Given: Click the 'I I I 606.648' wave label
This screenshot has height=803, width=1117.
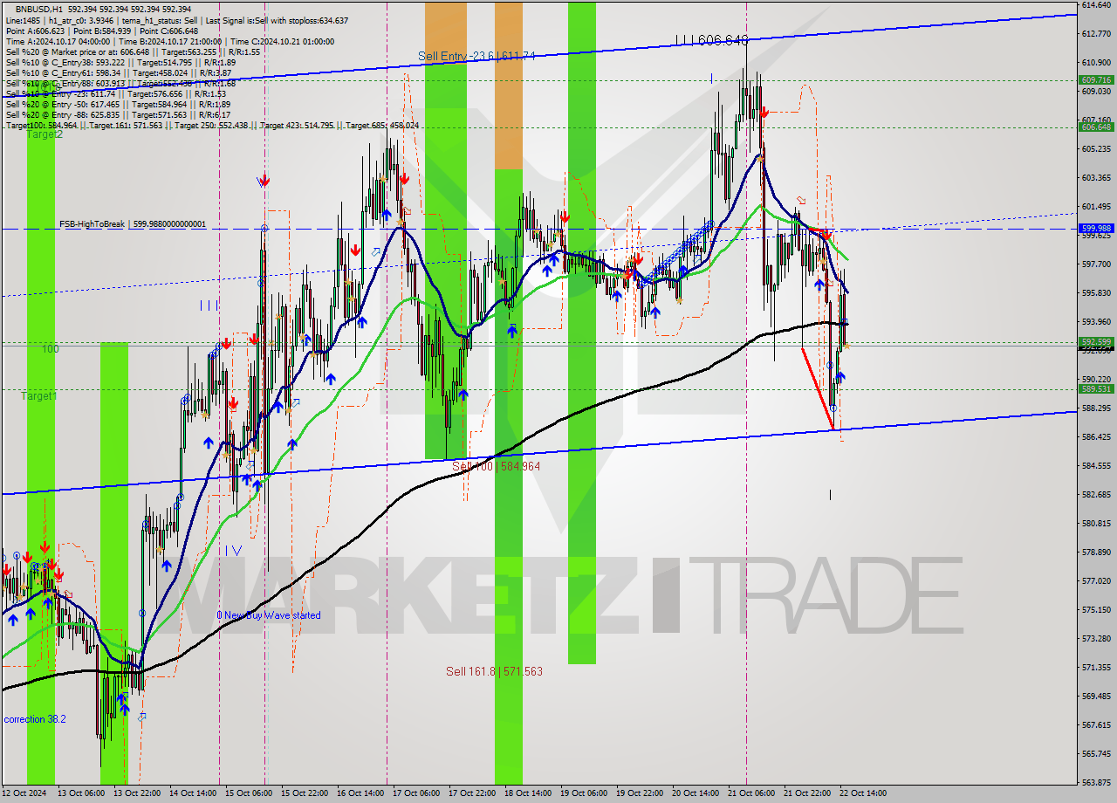Looking at the screenshot, I should click(x=711, y=40).
